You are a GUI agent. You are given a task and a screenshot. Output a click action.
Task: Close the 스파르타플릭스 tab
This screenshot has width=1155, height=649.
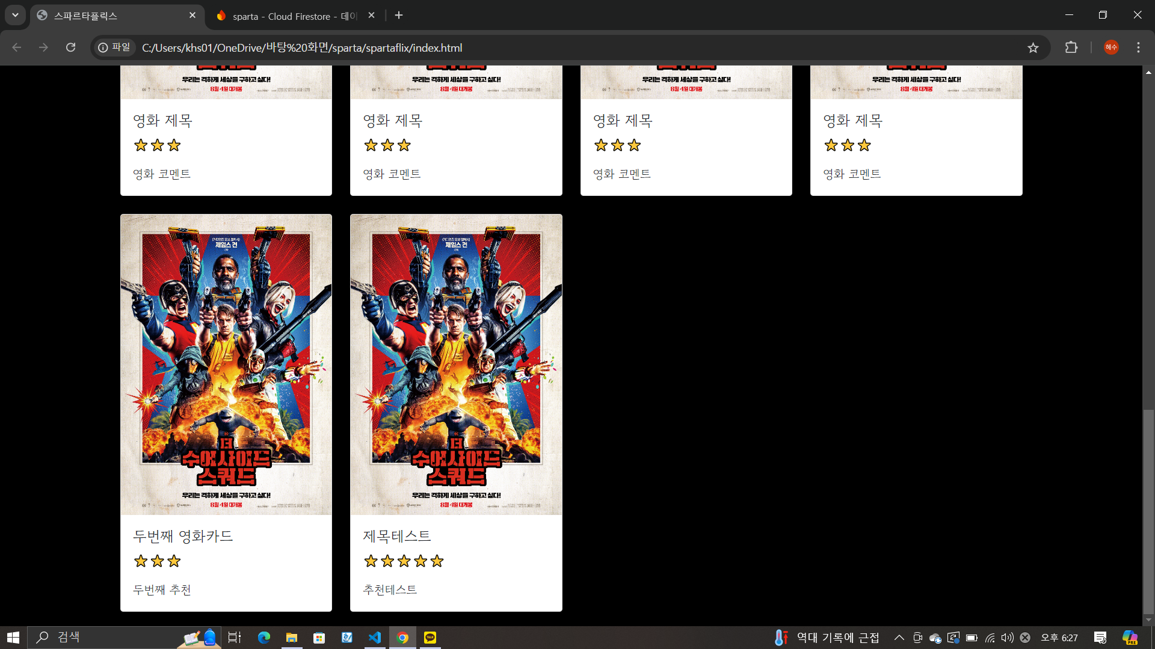coord(192,16)
